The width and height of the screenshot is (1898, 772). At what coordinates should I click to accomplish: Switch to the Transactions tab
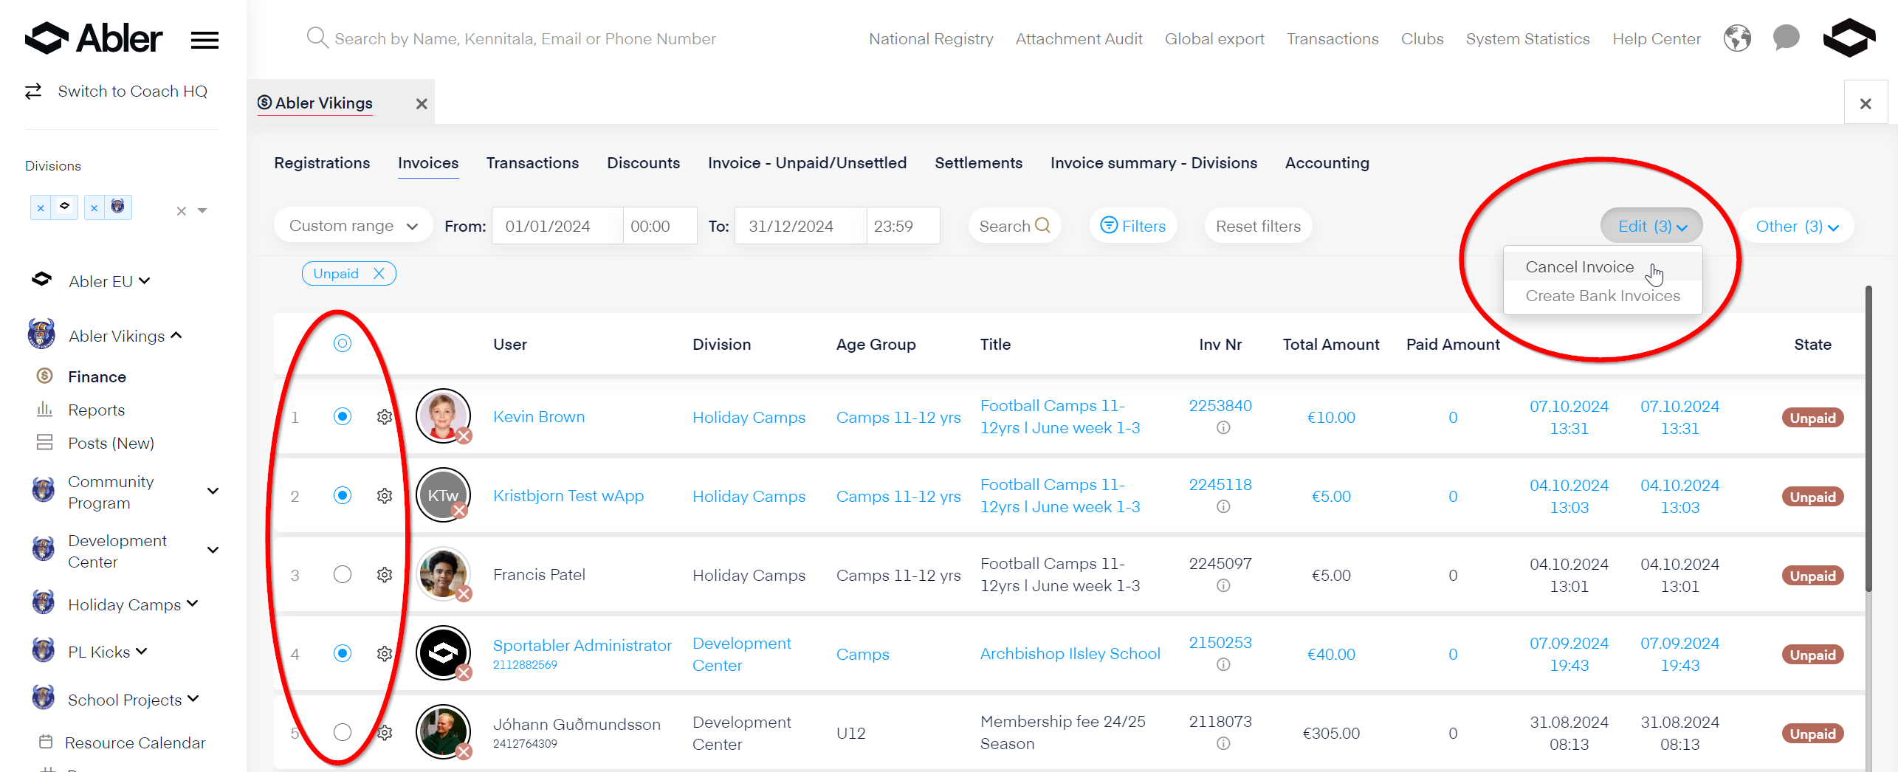[532, 163]
